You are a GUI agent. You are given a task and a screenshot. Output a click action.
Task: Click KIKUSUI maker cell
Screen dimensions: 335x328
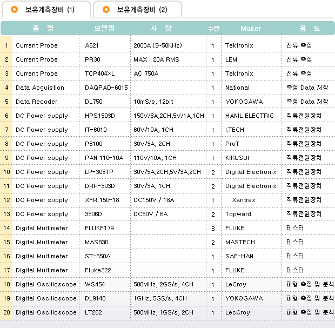pyautogui.click(x=237, y=158)
